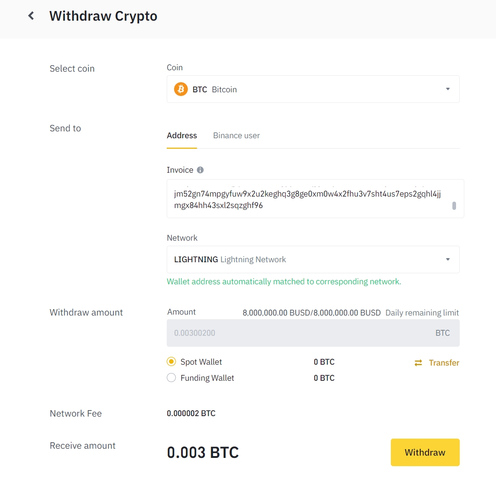Click the back arrow icon
The image size is (496, 485).
31,16
